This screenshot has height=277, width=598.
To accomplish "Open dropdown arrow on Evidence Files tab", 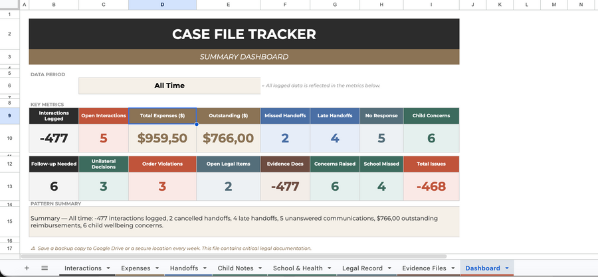I will 452,268.
